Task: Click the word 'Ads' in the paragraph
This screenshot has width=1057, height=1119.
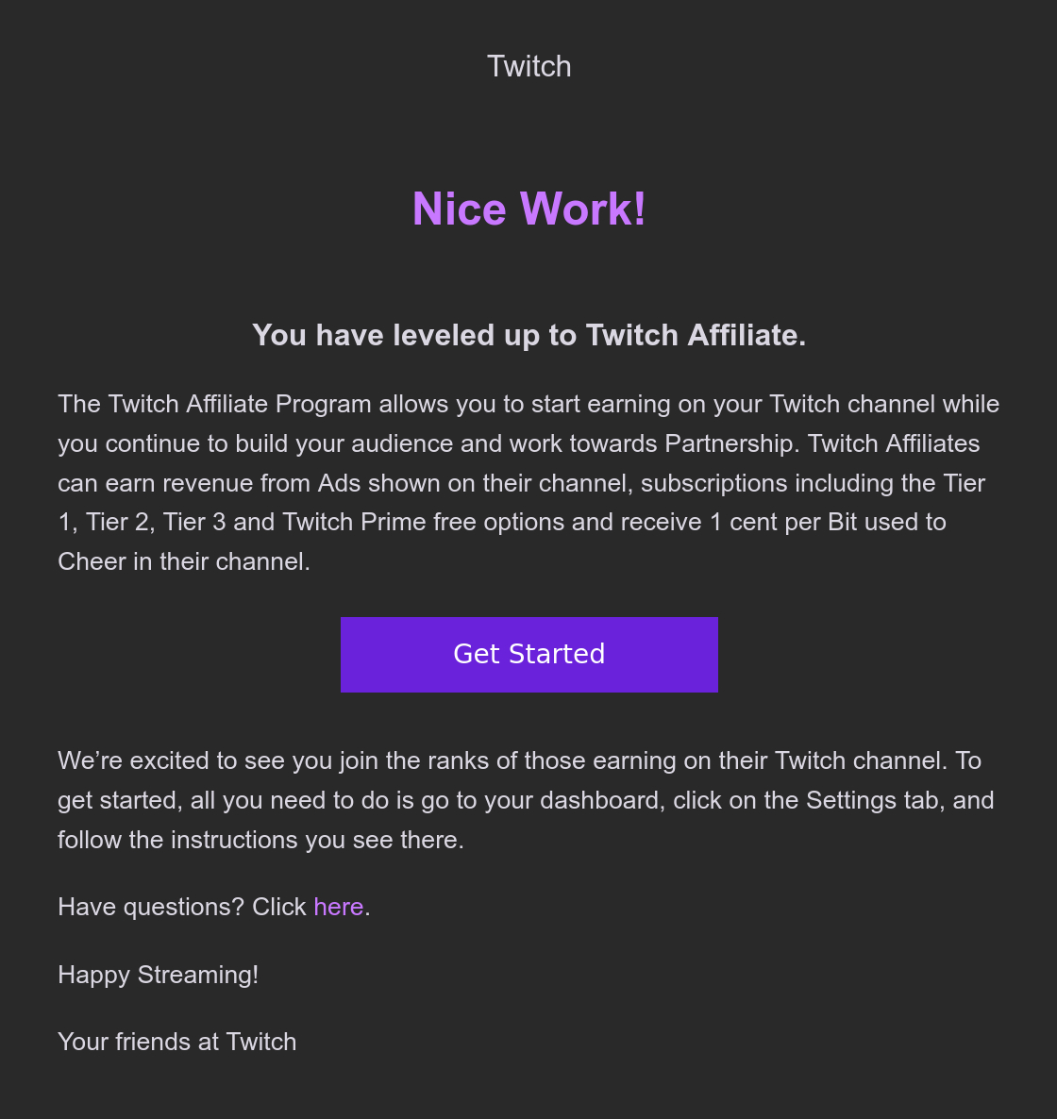Action: pos(339,483)
